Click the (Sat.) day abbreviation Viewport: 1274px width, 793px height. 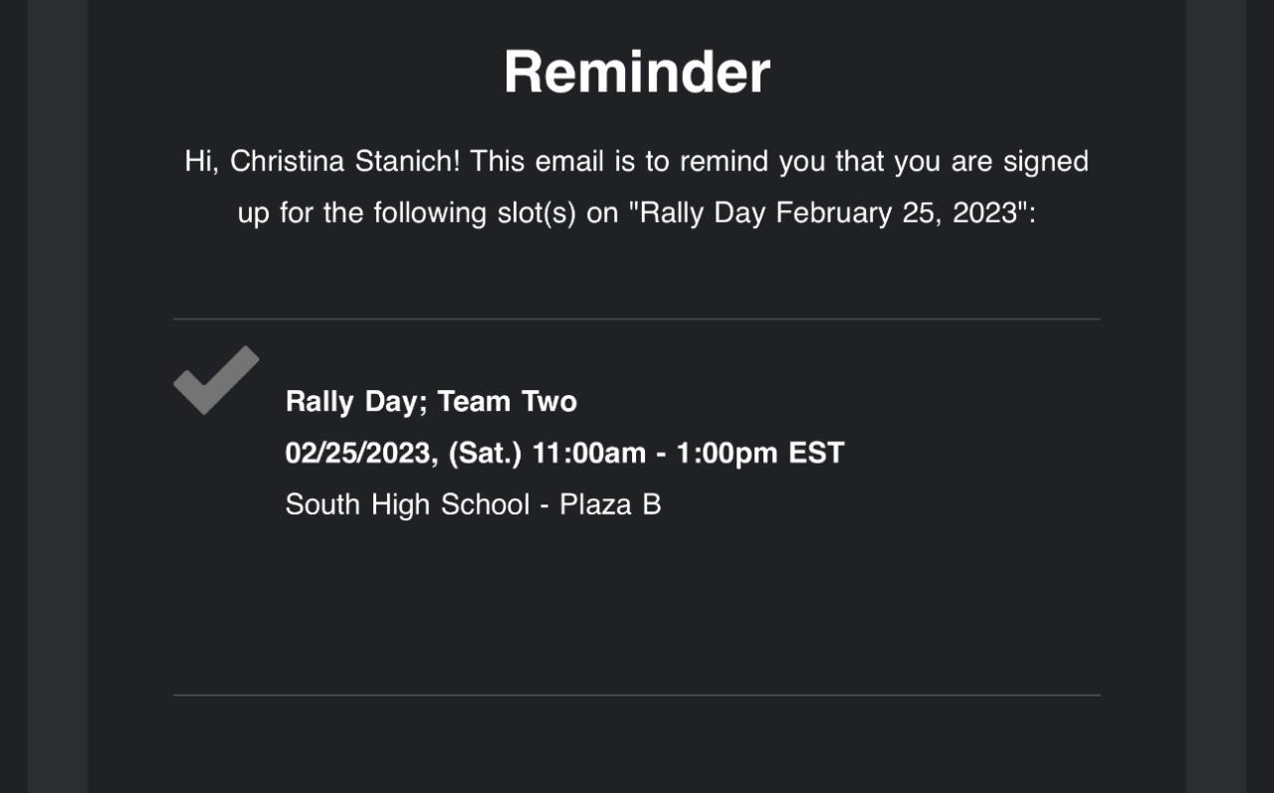[x=486, y=454]
